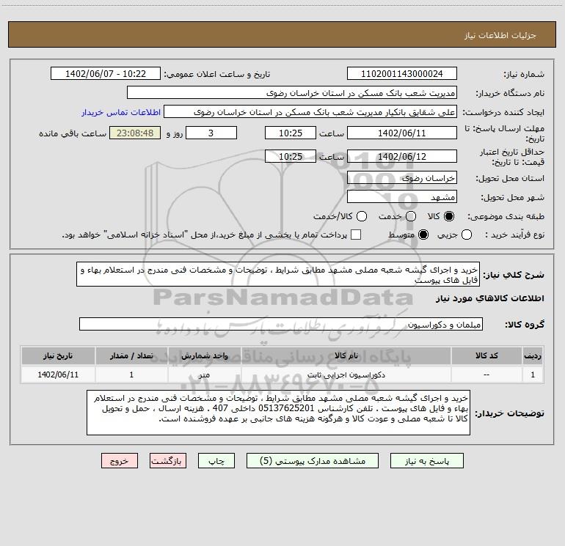The width and height of the screenshot is (565, 546).
Task: Click the کد کالا column header
Action: click(x=486, y=355)
